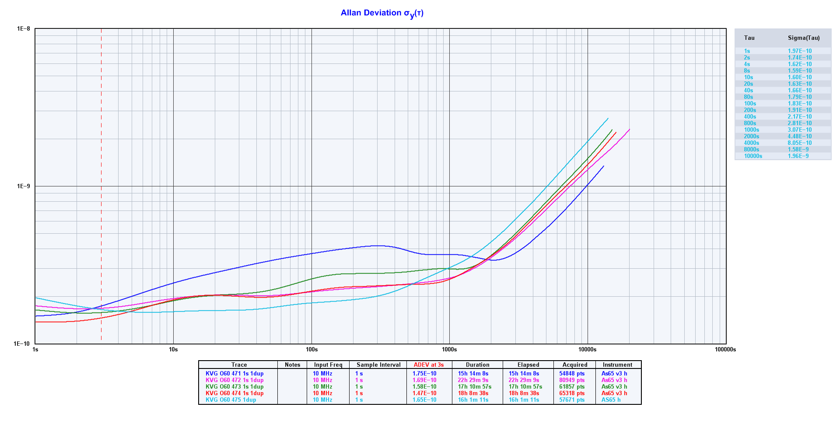Viewport: 840px width, 421px height.
Task: Click the Instrument column header
Action: pos(617,365)
